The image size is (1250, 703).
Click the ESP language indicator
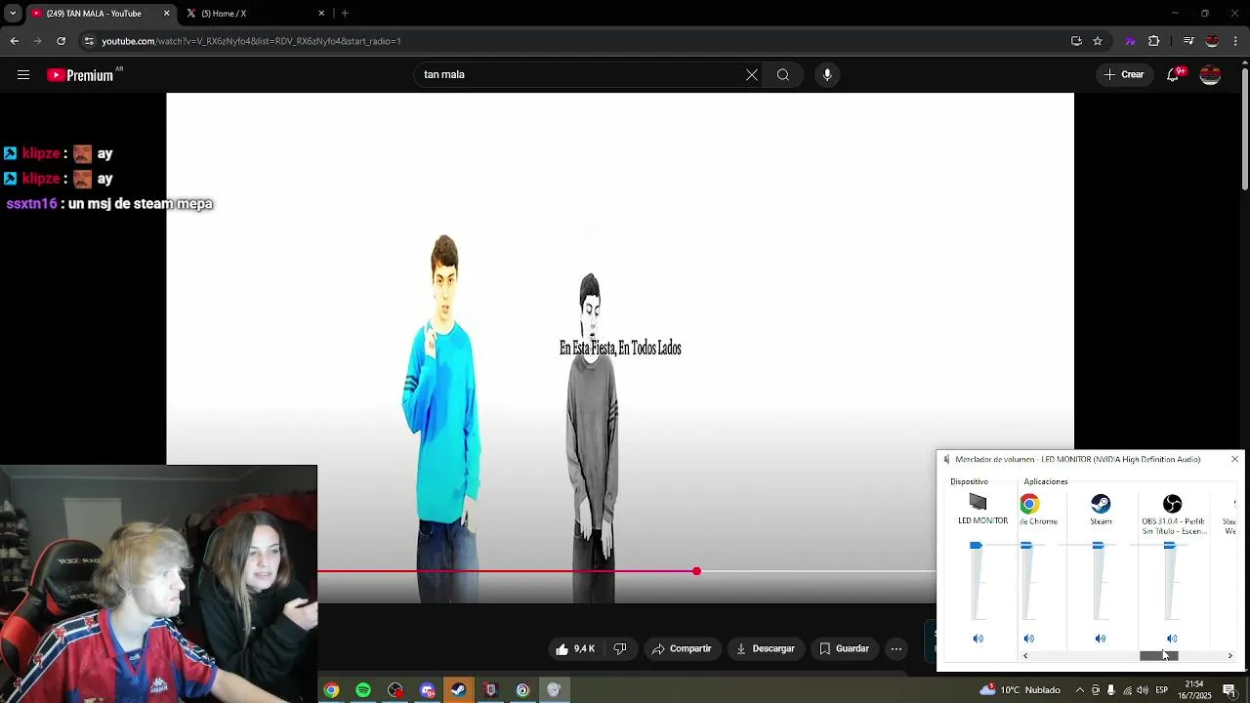coord(1161,690)
